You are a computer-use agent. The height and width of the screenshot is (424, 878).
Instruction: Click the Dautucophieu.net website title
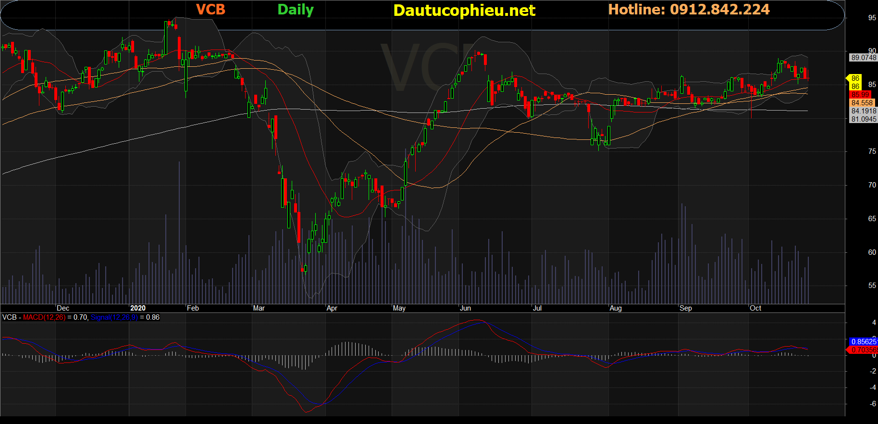click(464, 10)
